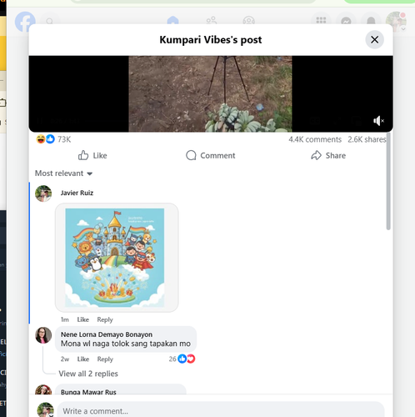Click the comments panel vertical scrollbar
Viewport: 415px width, 417px height.
click(x=388, y=181)
